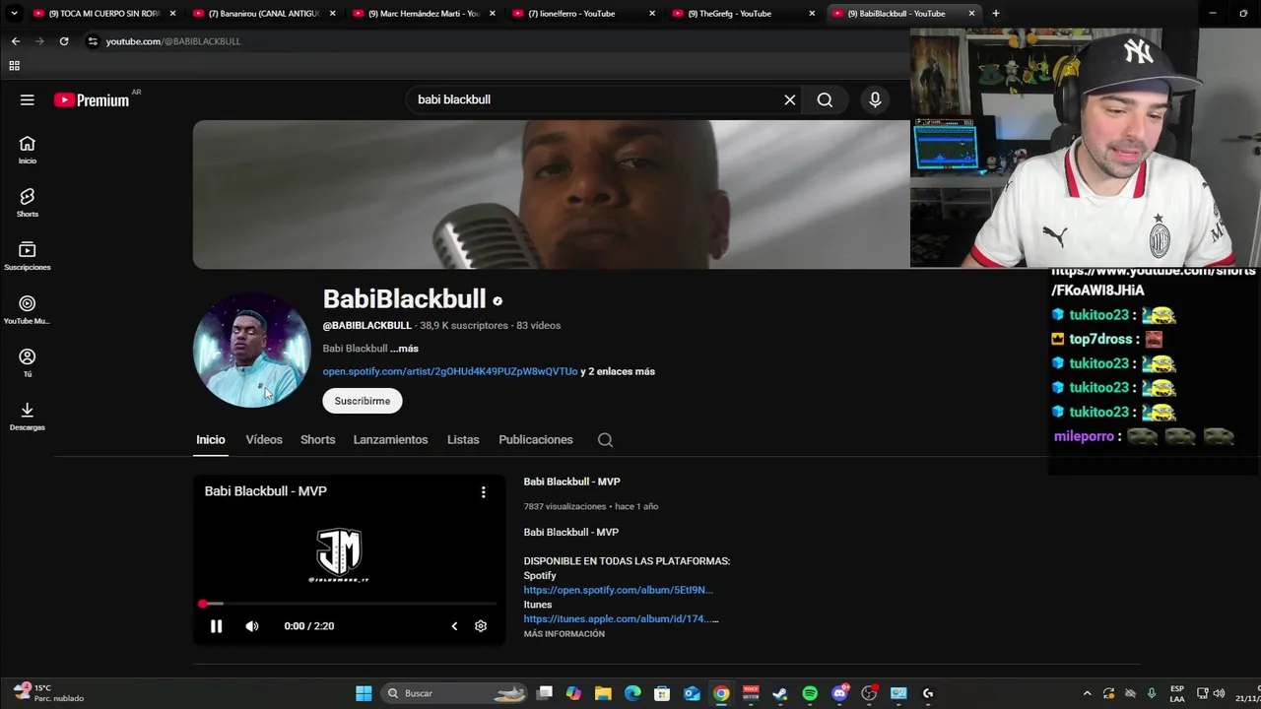Open the Tú section in the sidebar

[x=28, y=362]
